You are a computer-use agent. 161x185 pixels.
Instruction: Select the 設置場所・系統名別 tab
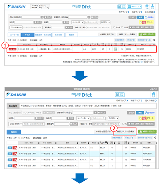(43, 35)
